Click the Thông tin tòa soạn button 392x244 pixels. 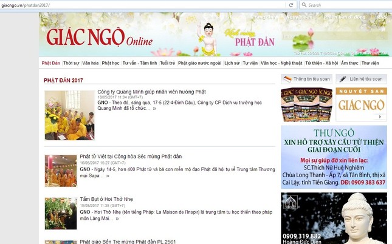306,79
